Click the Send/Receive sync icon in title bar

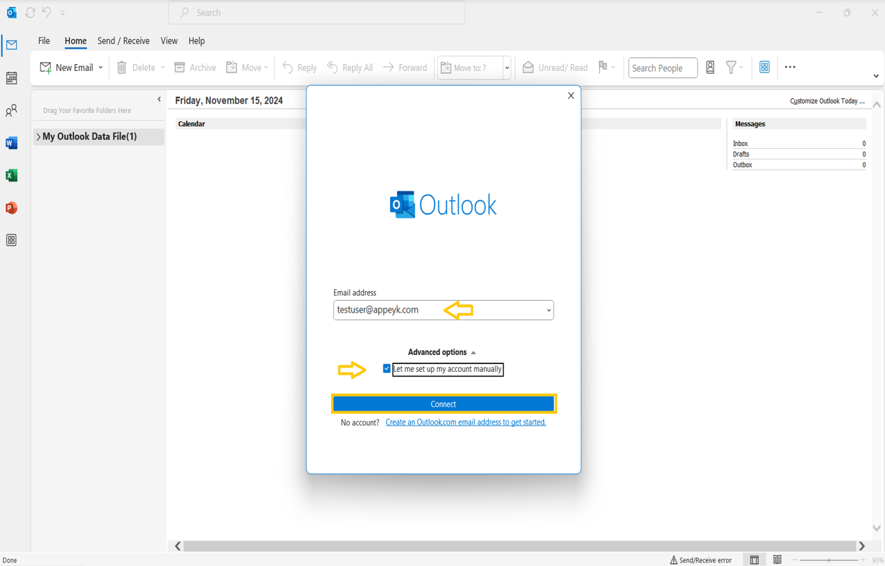pos(30,13)
